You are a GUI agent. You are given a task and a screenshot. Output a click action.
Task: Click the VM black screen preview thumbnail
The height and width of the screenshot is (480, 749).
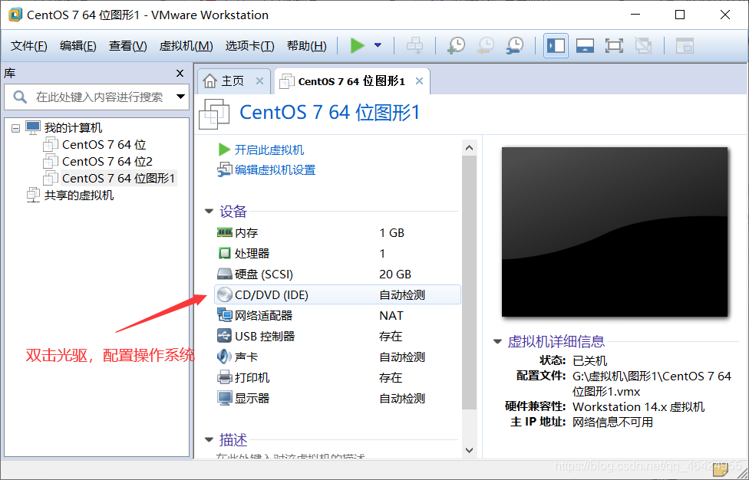pos(614,232)
